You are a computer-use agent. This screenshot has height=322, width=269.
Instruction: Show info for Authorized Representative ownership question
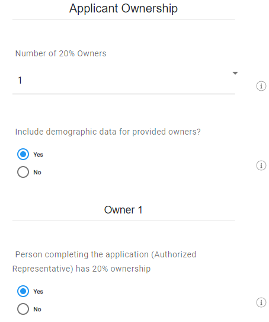click(261, 302)
